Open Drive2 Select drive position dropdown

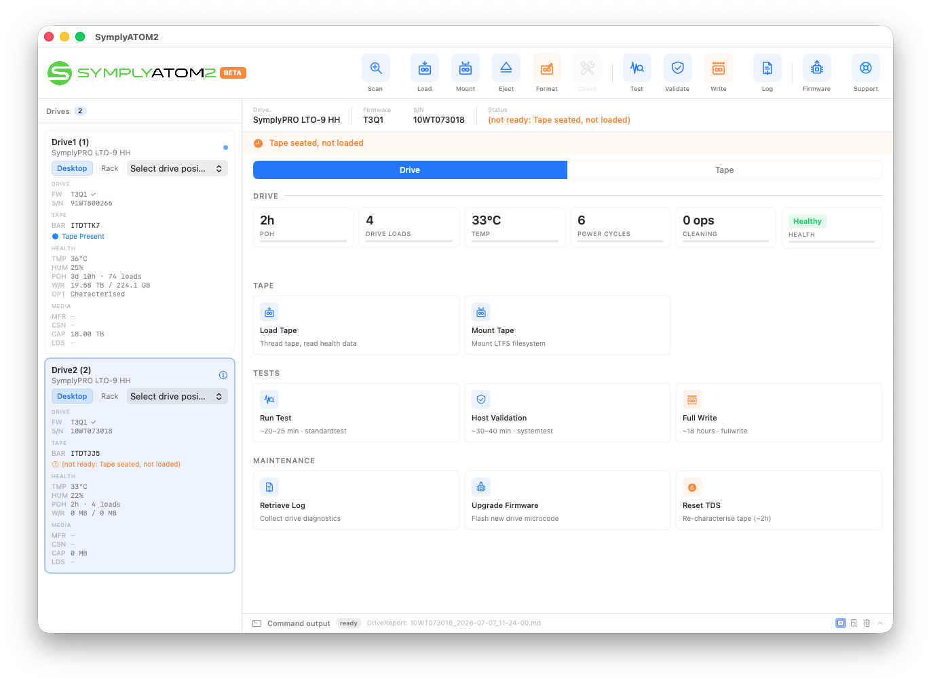177,396
